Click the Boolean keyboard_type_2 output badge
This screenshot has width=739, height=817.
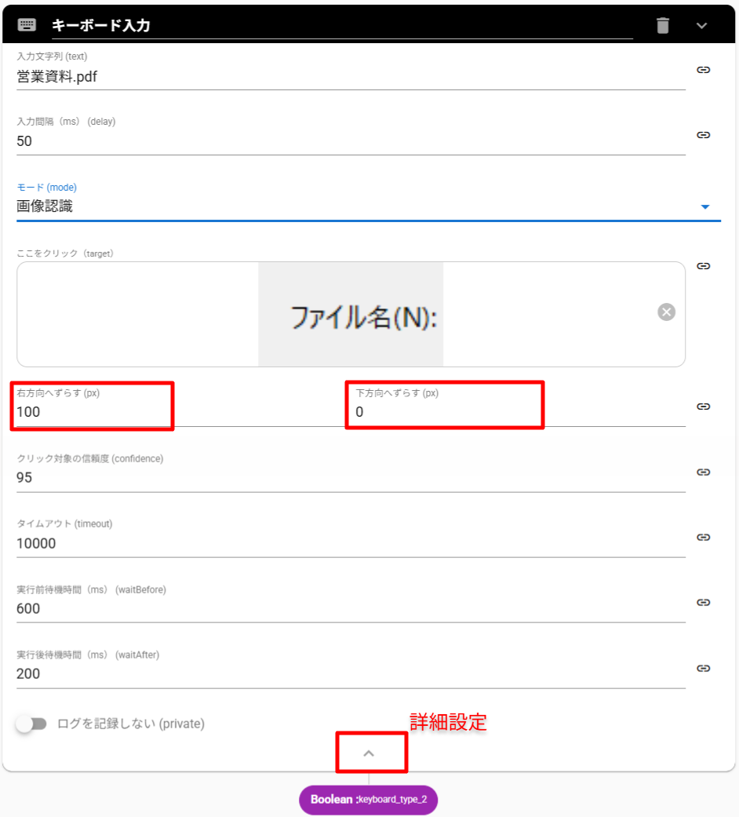tap(368, 800)
